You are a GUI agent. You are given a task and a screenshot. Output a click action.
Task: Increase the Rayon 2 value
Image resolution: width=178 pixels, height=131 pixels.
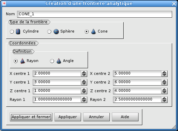click(164, 98)
